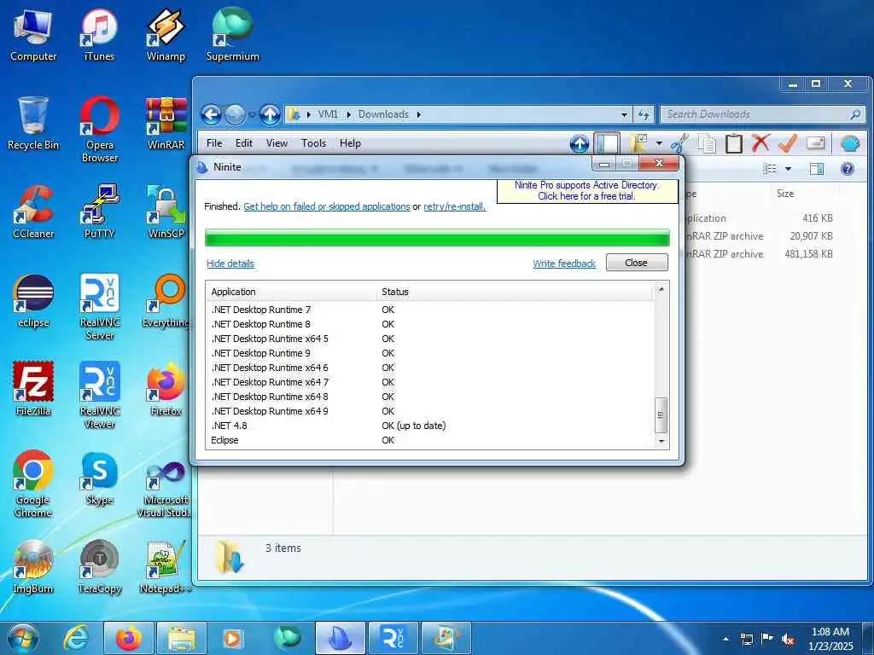Click Hide details link
Viewport: 874px width, 655px height.
click(x=230, y=264)
